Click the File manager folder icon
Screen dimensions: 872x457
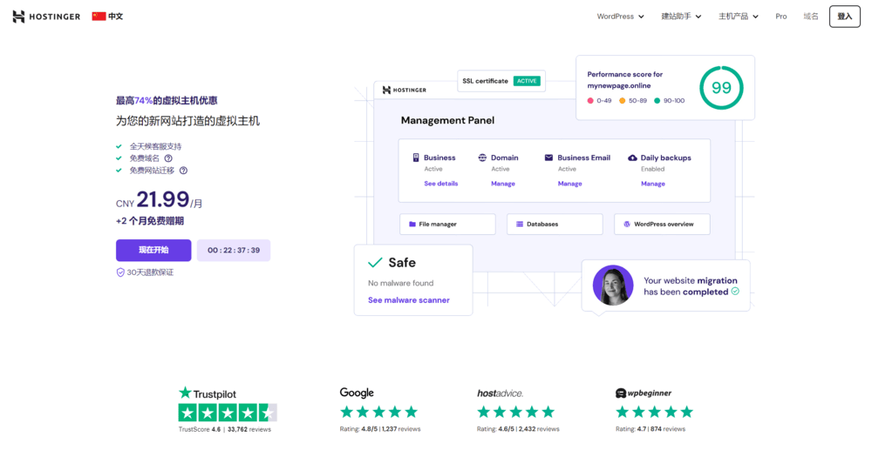[412, 225]
